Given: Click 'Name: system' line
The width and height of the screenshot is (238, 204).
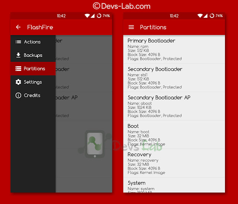Looking at the screenshot, I should [141, 189].
